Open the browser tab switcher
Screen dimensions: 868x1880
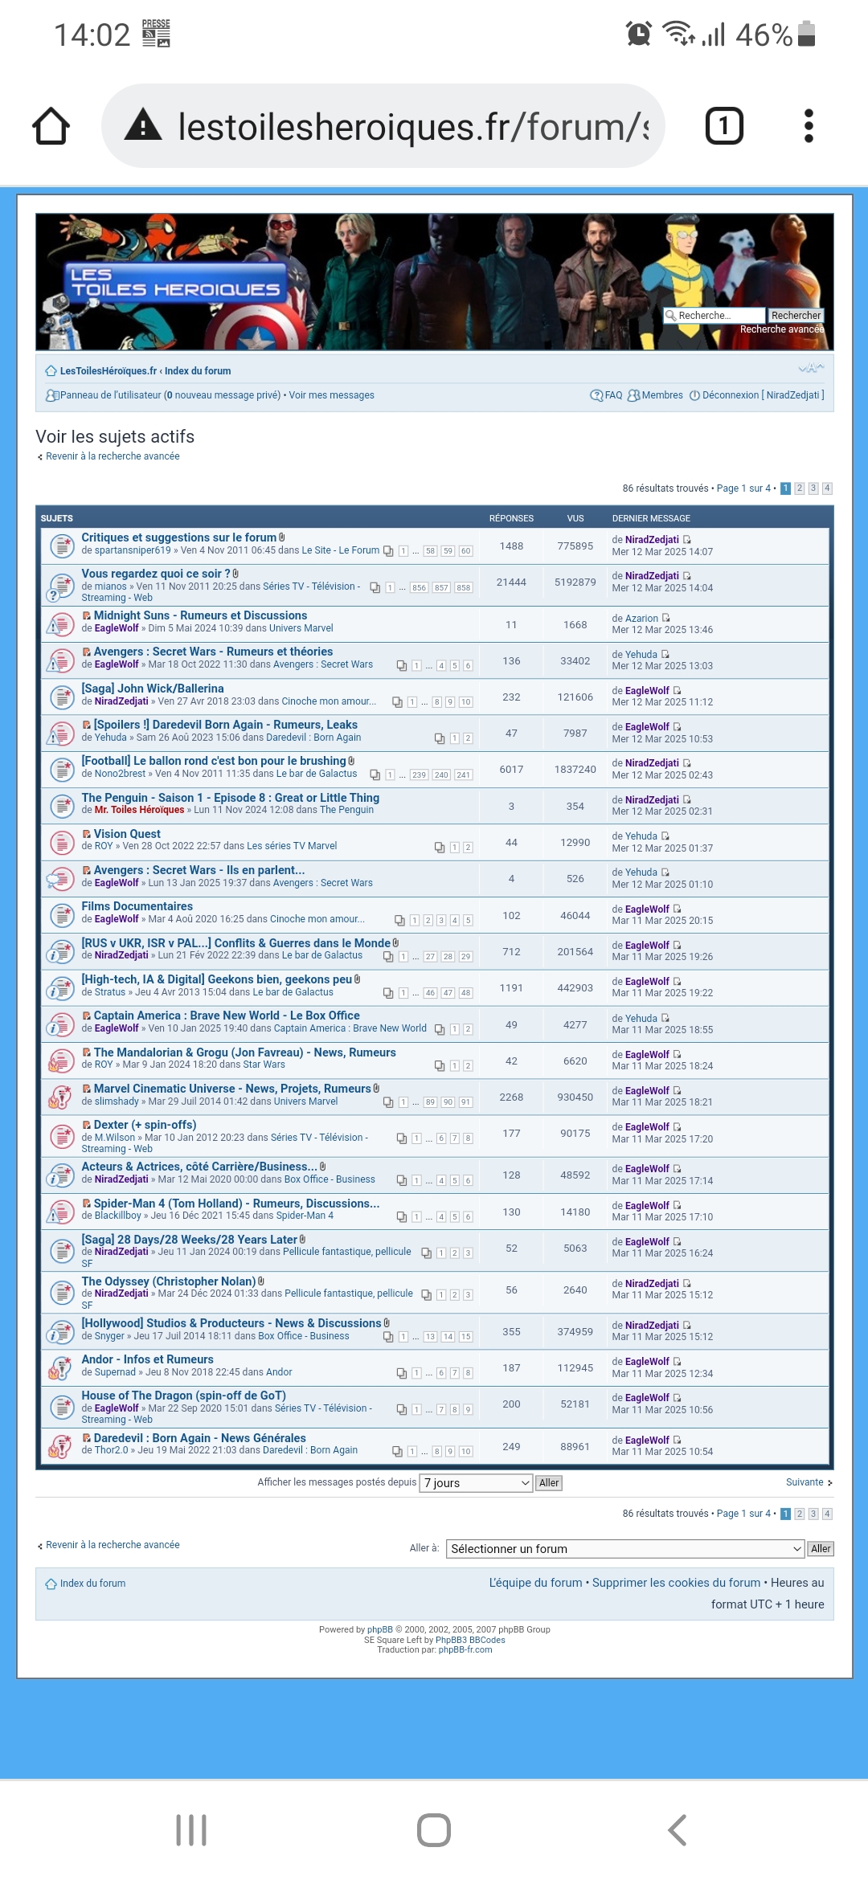(x=723, y=126)
